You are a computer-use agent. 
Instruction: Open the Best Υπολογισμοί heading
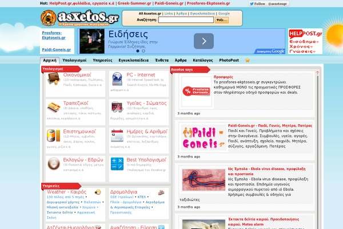[x=146, y=160]
